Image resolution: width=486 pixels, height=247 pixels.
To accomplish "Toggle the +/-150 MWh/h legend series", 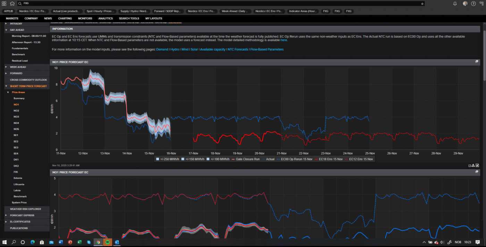I will 192,159.
